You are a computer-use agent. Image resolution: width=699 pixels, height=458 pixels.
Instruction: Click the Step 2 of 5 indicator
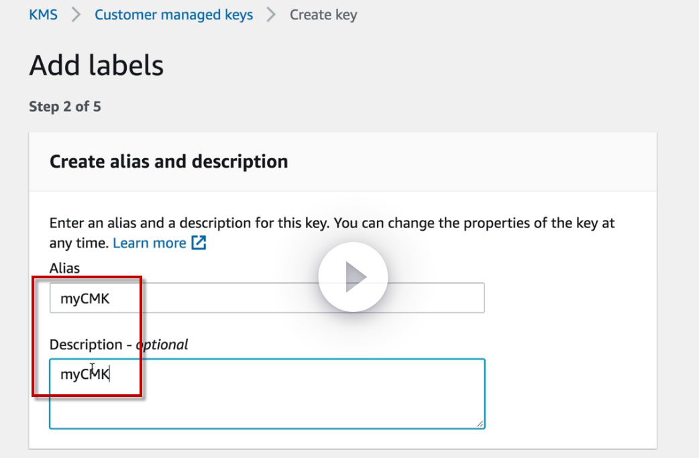tap(65, 107)
